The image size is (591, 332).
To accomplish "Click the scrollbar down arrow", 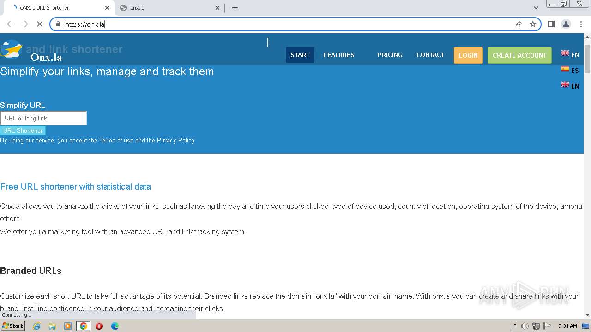I will coord(587,315).
